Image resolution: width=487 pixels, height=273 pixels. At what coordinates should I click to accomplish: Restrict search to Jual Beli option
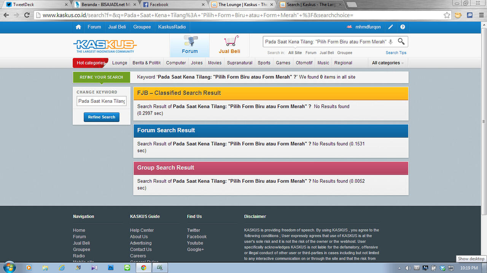point(327,53)
